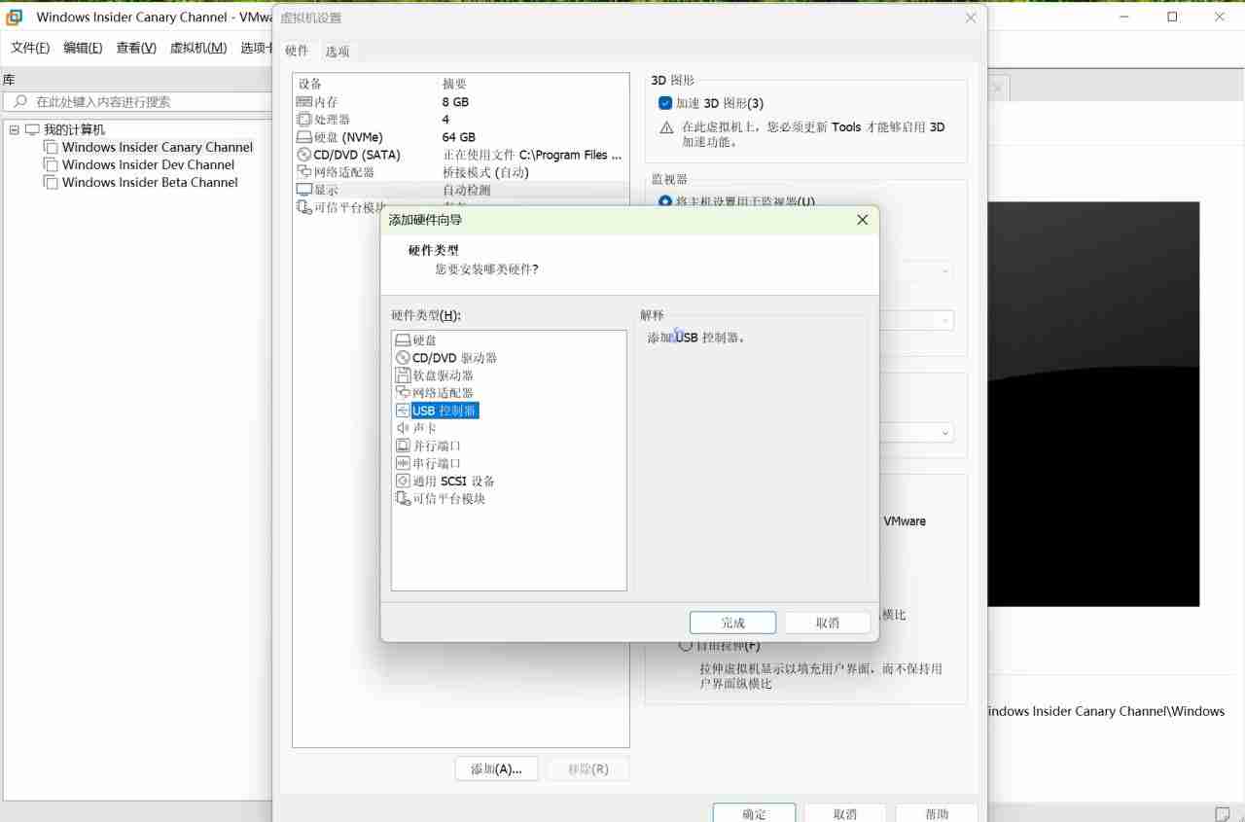Collapse the 我的计算机 tree node

[x=16, y=128]
